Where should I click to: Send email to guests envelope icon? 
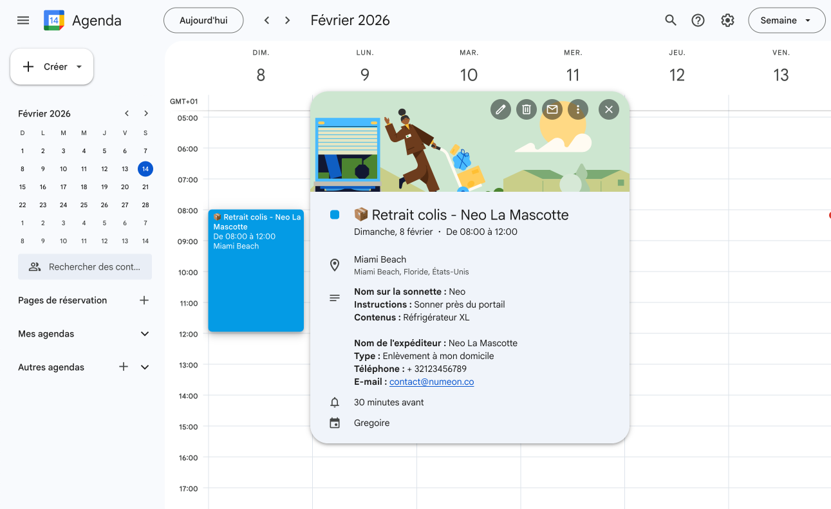coord(552,109)
